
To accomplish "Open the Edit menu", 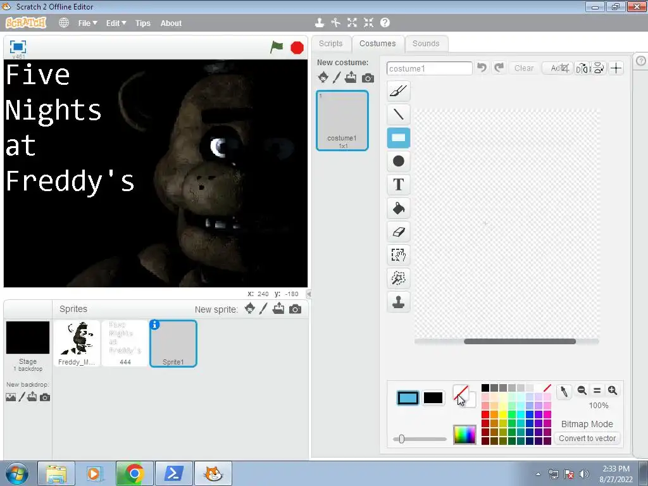I will [116, 23].
